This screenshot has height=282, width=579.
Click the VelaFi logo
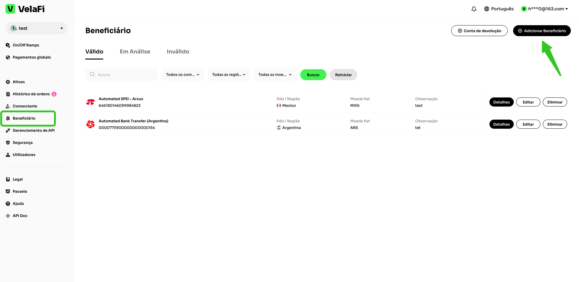pyautogui.click(x=25, y=9)
